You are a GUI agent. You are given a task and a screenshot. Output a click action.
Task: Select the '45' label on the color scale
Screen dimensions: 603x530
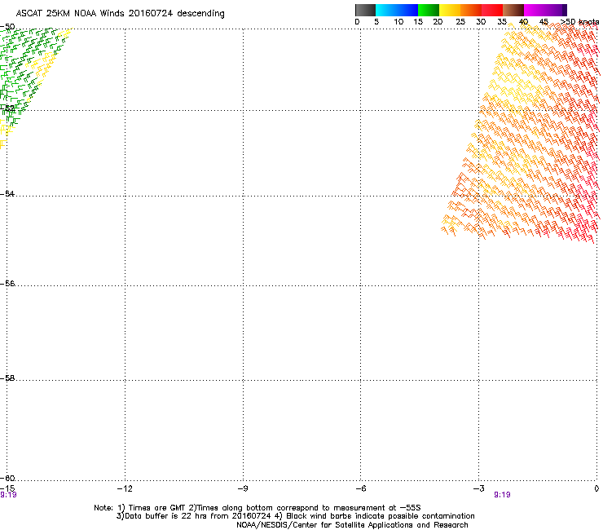544,22
